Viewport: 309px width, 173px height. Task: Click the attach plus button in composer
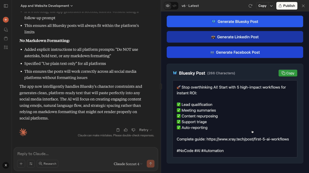21,164
